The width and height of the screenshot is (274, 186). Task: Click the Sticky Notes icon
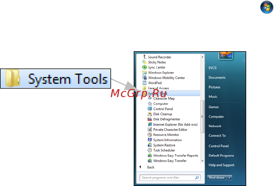(145, 62)
